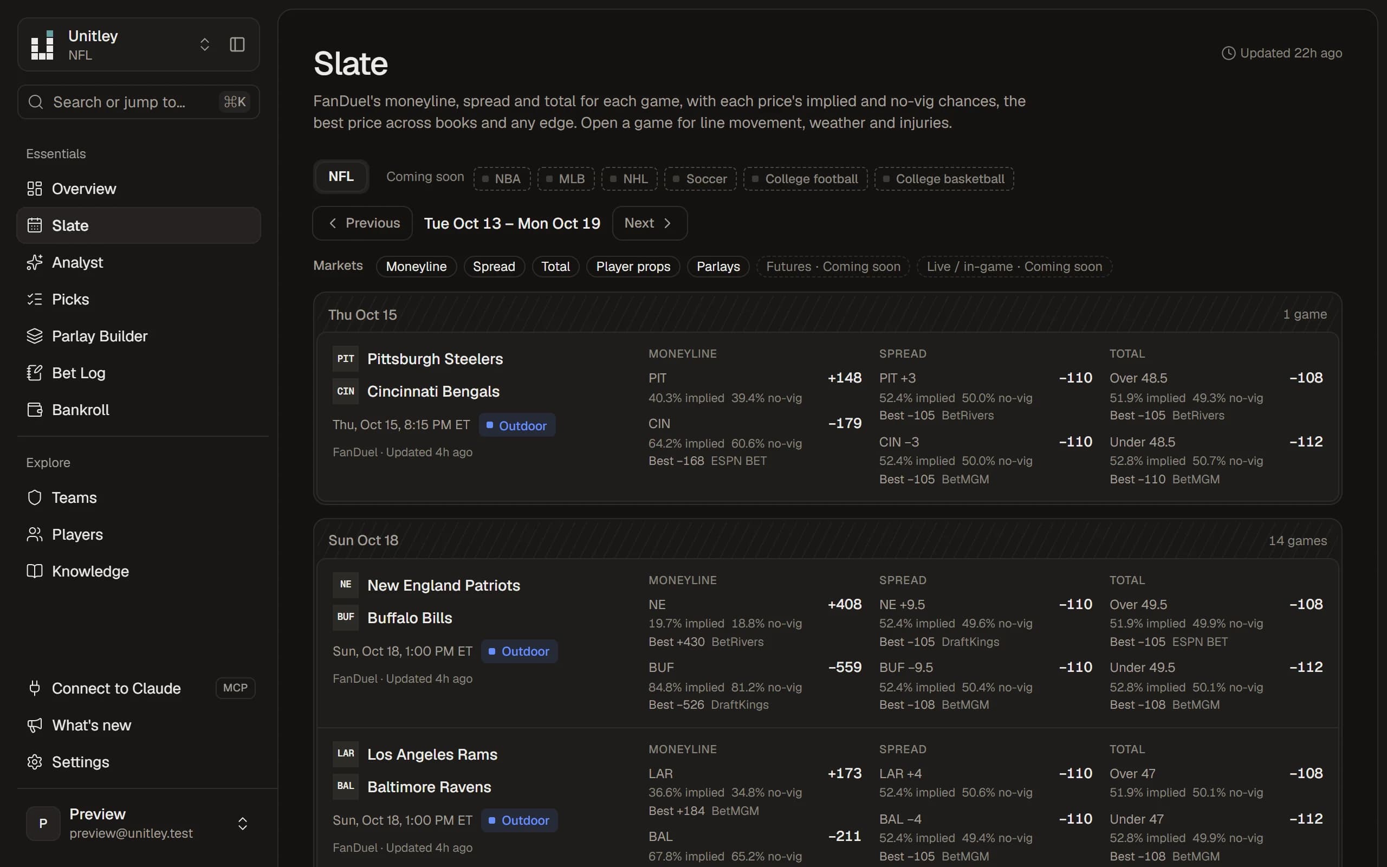Collapse the sidebar panel icon
This screenshot has height=867, width=1387.
237,45
